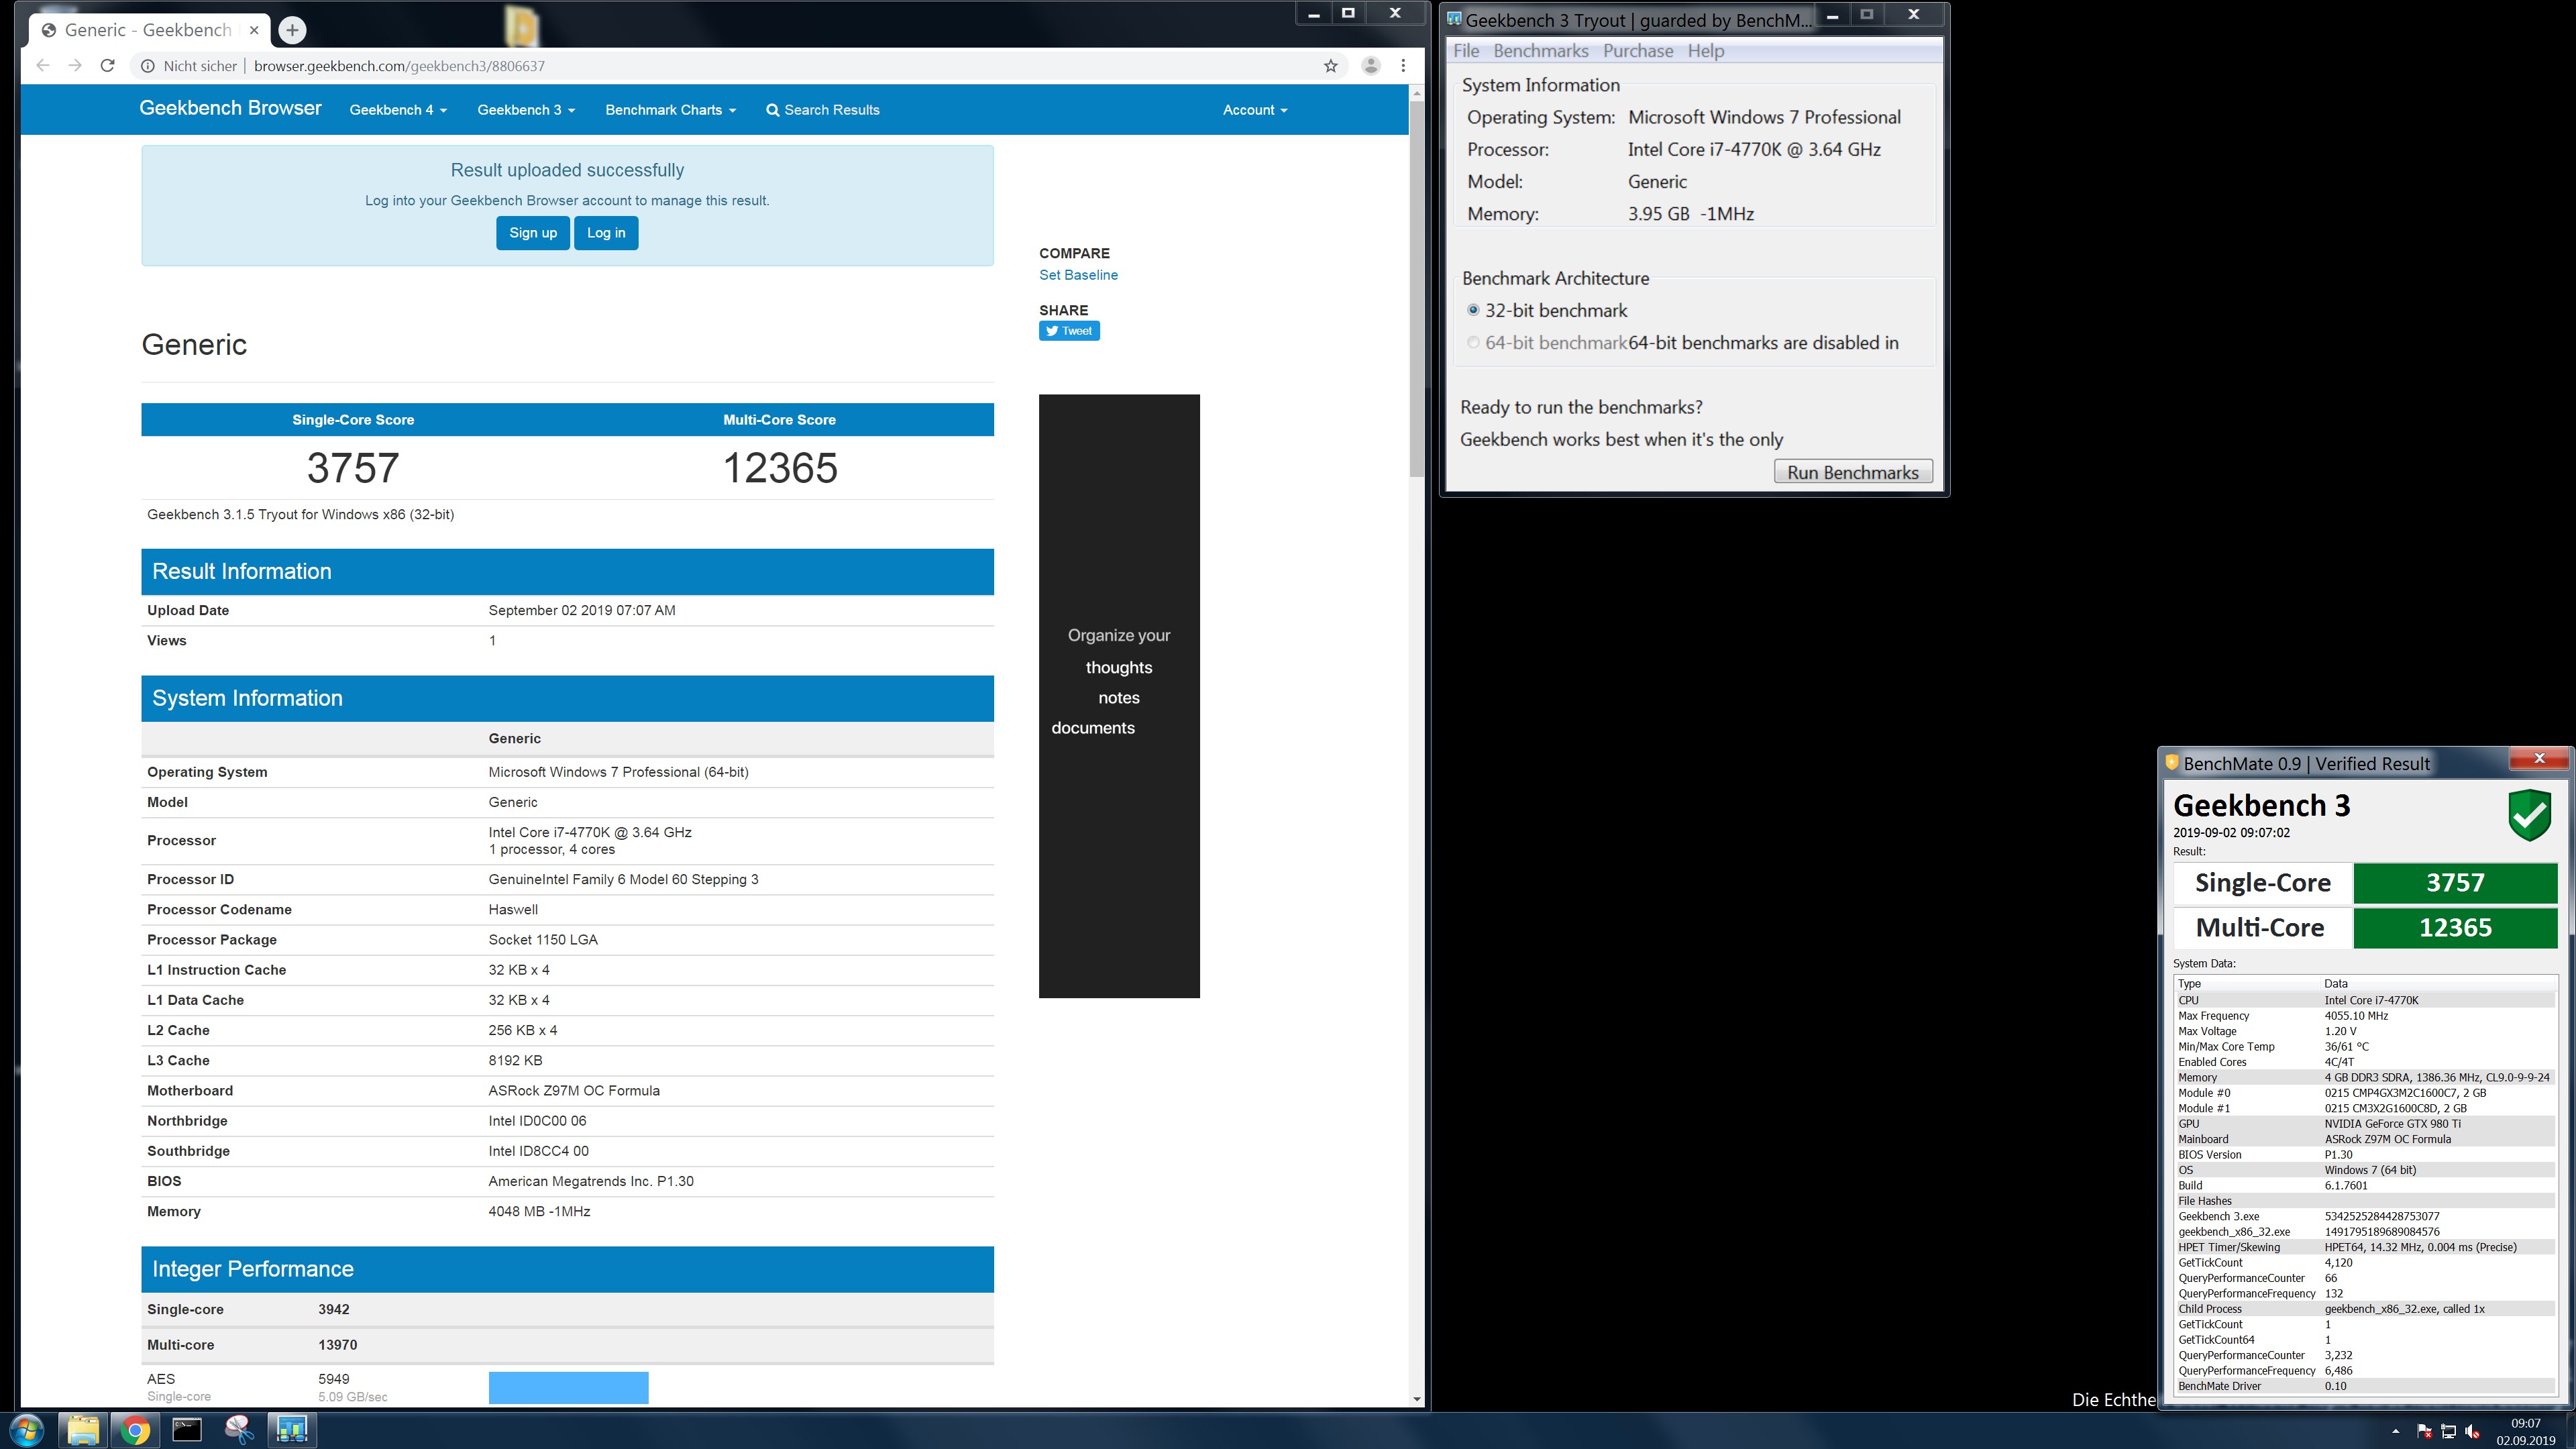
Task: Click Processor Codename Haswell row
Action: (x=567, y=910)
